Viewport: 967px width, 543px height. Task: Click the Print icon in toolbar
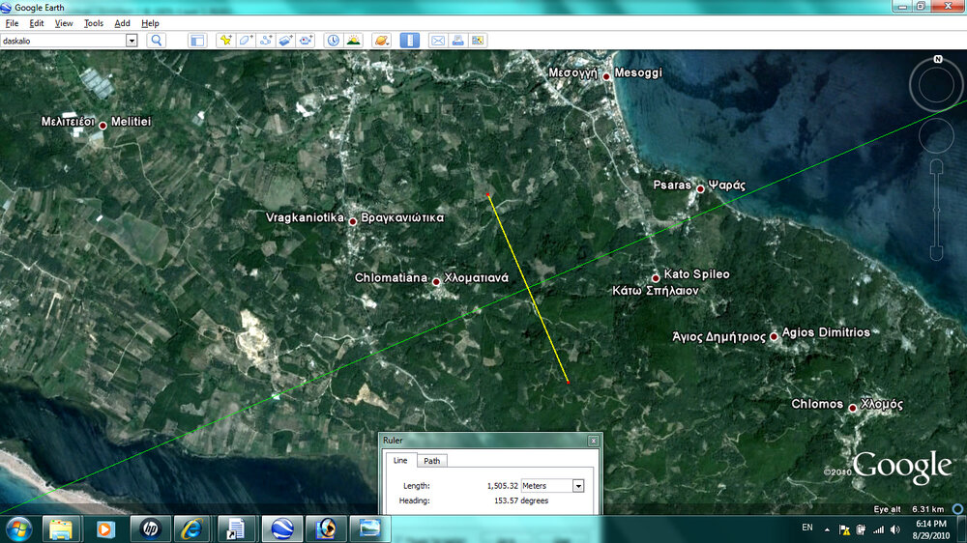457,41
